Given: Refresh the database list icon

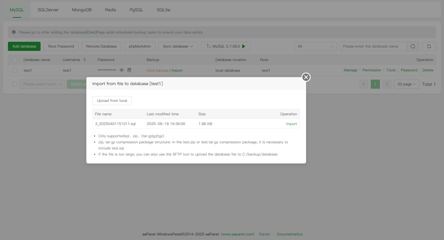Looking at the screenshot, I should tap(429, 46).
